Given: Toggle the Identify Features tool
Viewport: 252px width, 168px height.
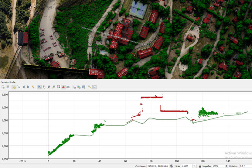Looking at the screenshot, I should click(39, 87).
